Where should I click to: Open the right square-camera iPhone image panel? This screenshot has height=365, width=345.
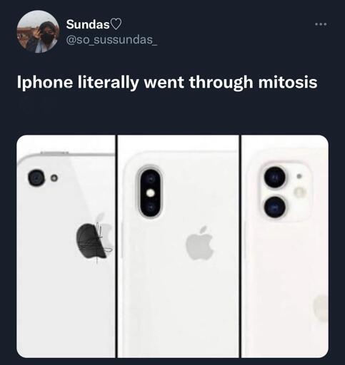pyautogui.click(x=285, y=246)
